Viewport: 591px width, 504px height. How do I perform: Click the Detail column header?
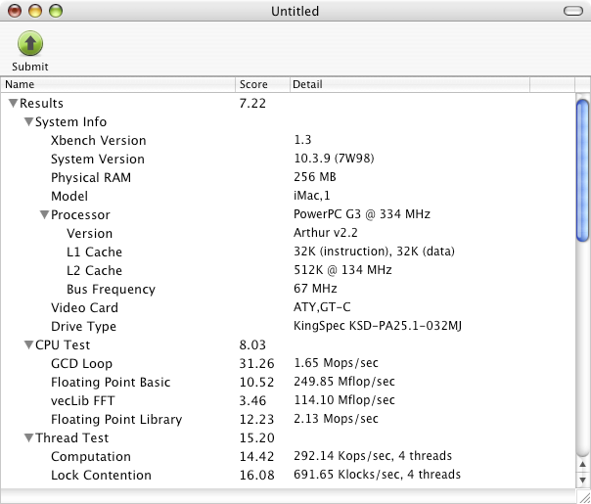point(410,84)
